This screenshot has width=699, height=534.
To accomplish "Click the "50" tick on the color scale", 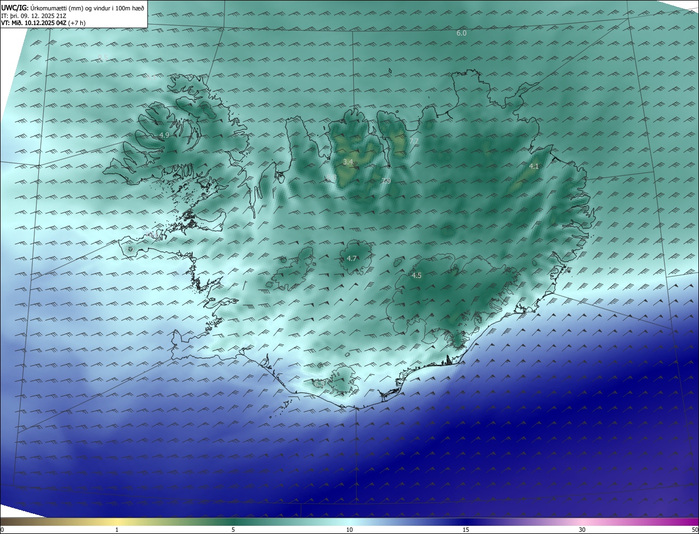I will coord(695,530).
